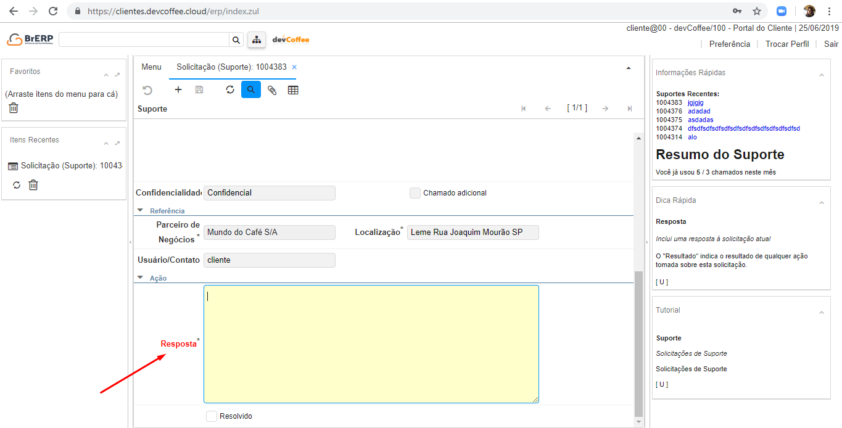Click Trocar Perfil link
This screenshot has height=428, width=842.
787,44
